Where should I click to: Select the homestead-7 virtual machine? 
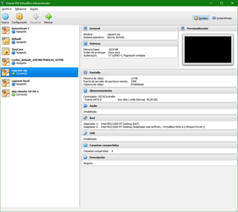pos(39,30)
